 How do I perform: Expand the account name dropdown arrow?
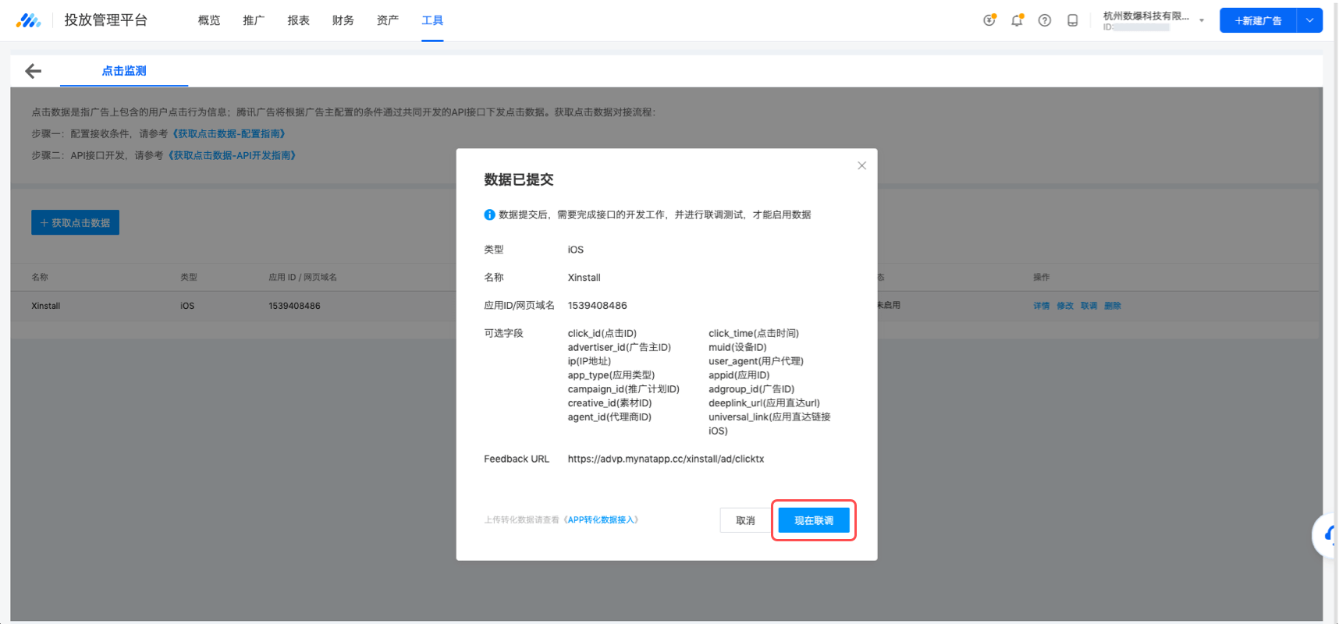[x=1202, y=20]
